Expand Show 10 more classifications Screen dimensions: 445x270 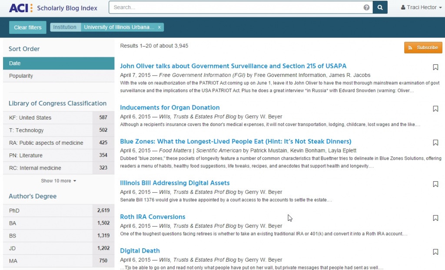tap(59, 181)
